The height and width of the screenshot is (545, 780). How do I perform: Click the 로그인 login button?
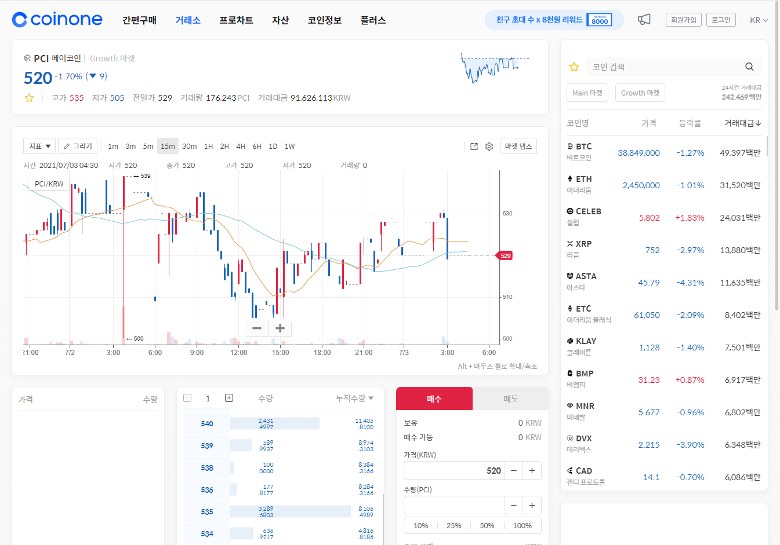[721, 20]
